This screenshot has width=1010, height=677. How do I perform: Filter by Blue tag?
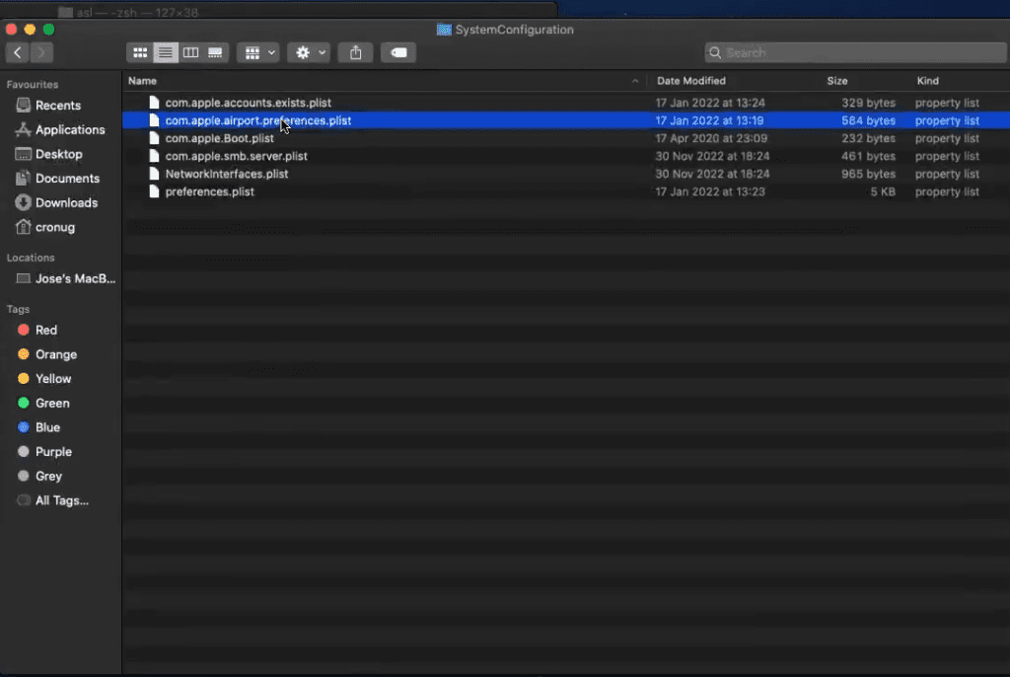coord(47,427)
